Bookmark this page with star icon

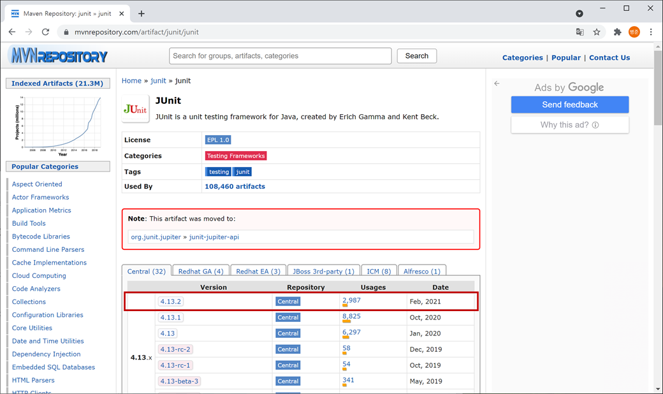pyautogui.click(x=597, y=32)
